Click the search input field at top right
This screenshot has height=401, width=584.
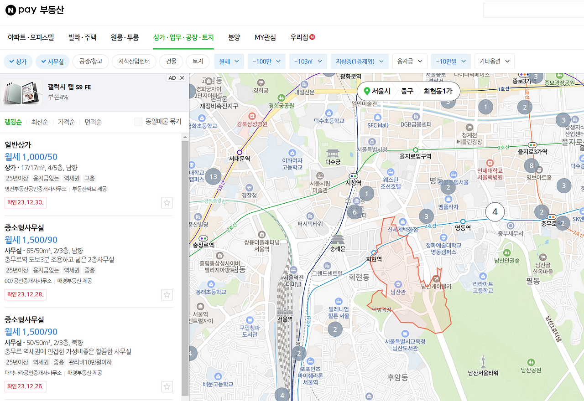[x=534, y=10]
